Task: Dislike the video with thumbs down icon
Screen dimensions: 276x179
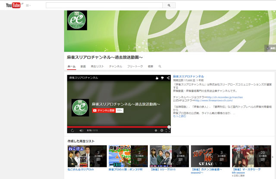Action: tap(162, 78)
